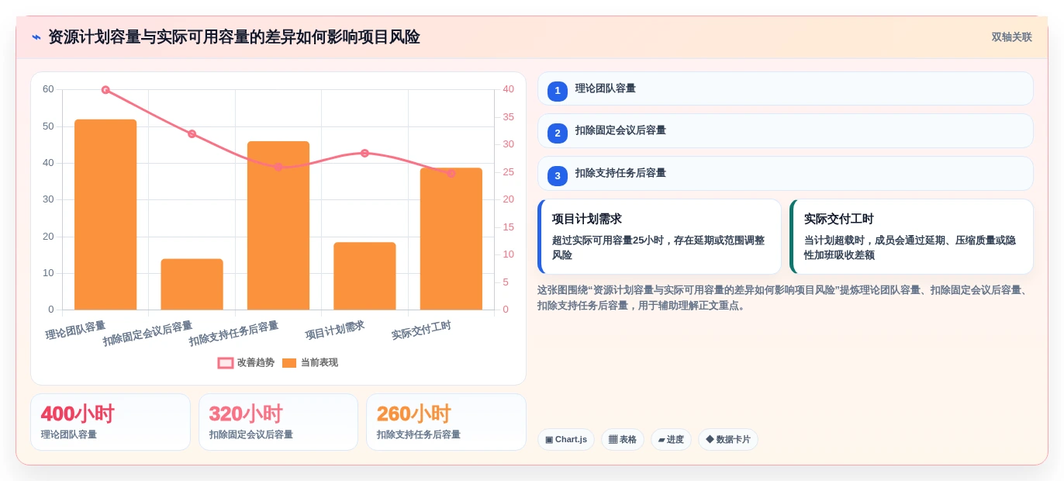Image resolution: width=1064 pixels, height=481 pixels.
Task: Click the 双轴关联 label in the header
Action: 1011,37
